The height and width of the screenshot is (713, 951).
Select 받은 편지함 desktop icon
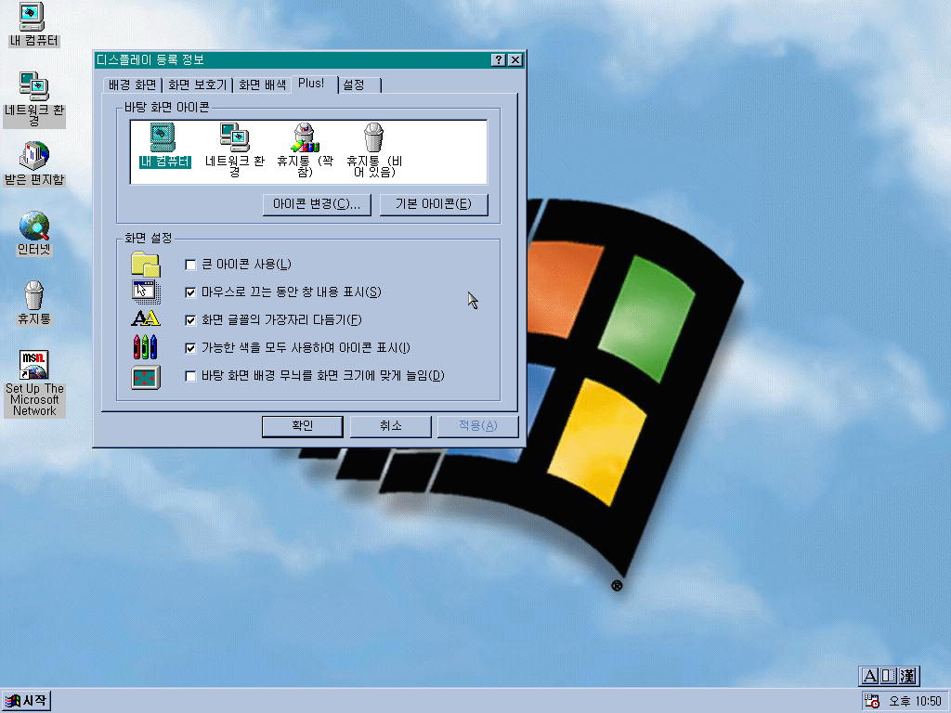tap(34, 163)
